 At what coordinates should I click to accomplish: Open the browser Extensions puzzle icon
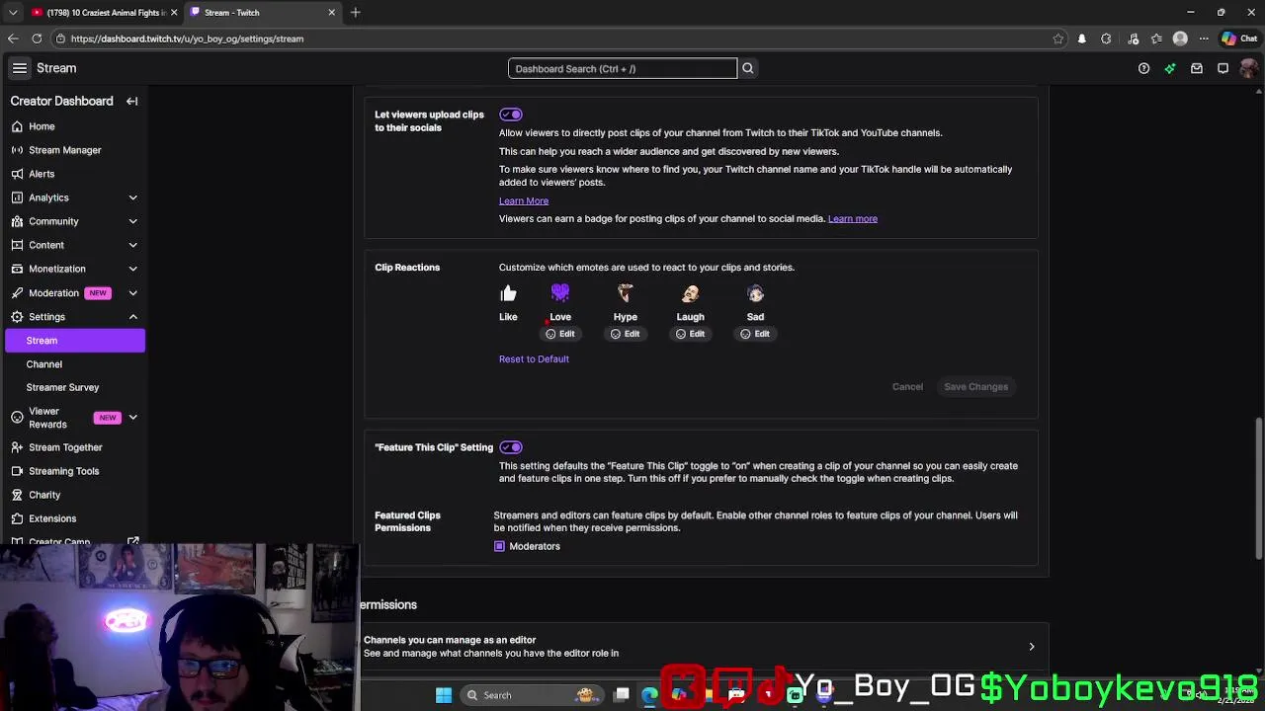click(1106, 39)
